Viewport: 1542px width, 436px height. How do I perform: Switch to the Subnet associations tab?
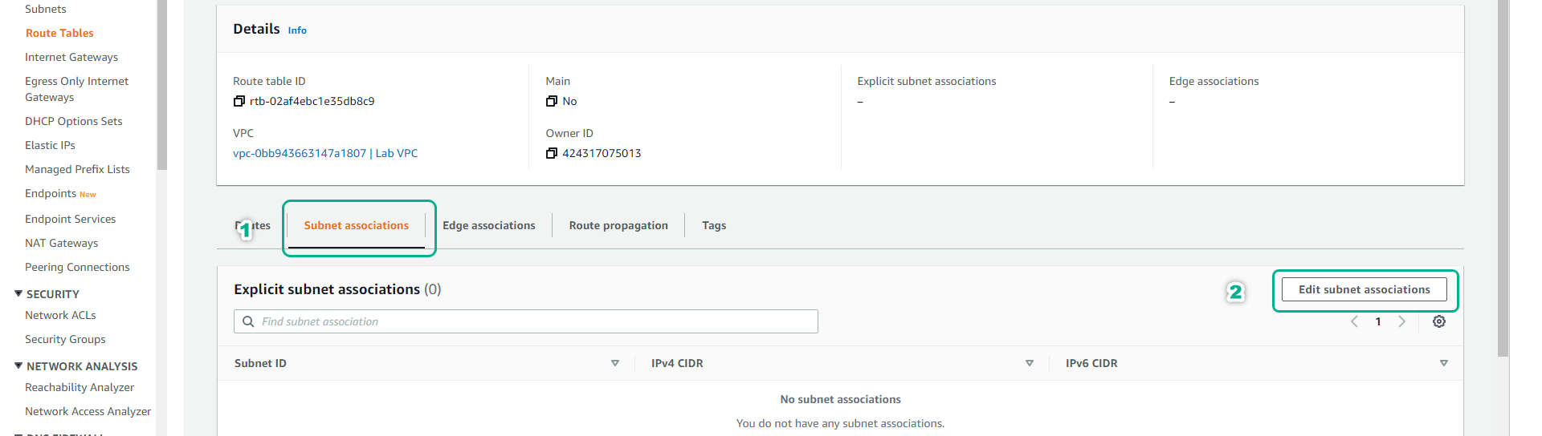tap(356, 226)
